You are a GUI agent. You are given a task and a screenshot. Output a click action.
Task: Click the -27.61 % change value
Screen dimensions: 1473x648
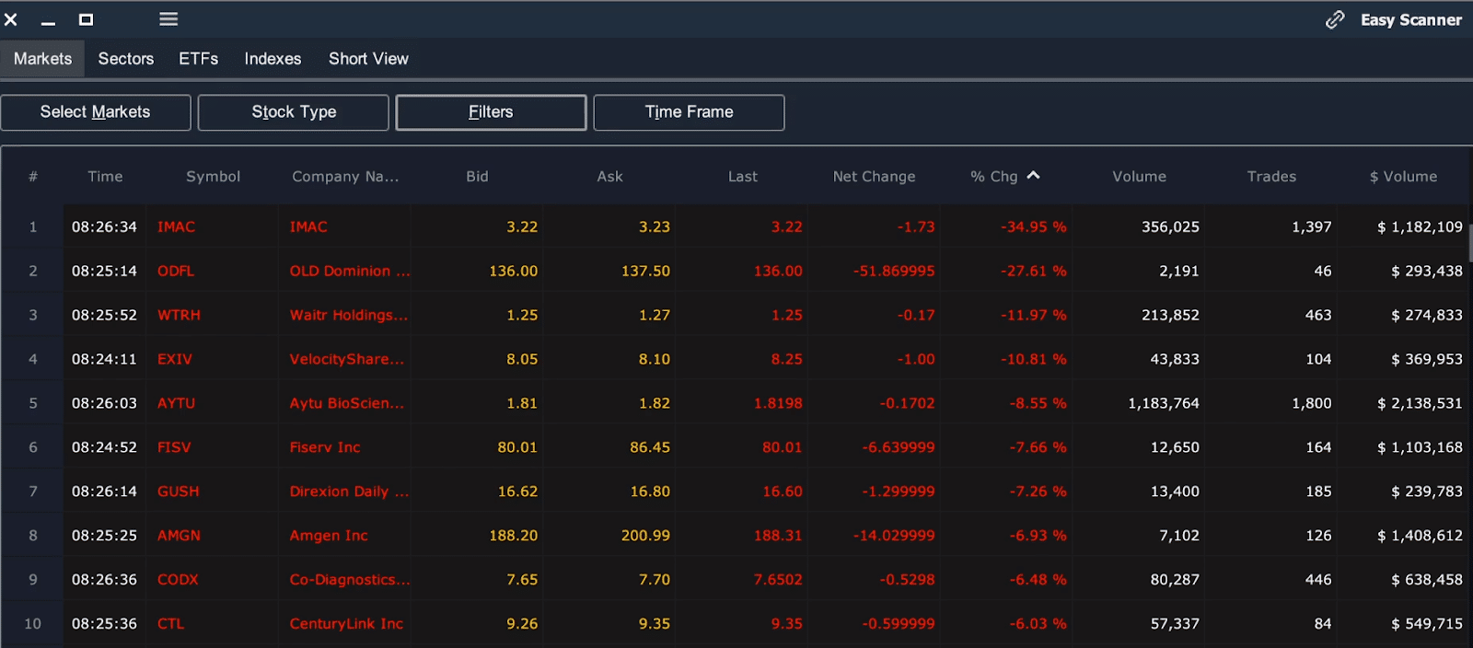1034,272
